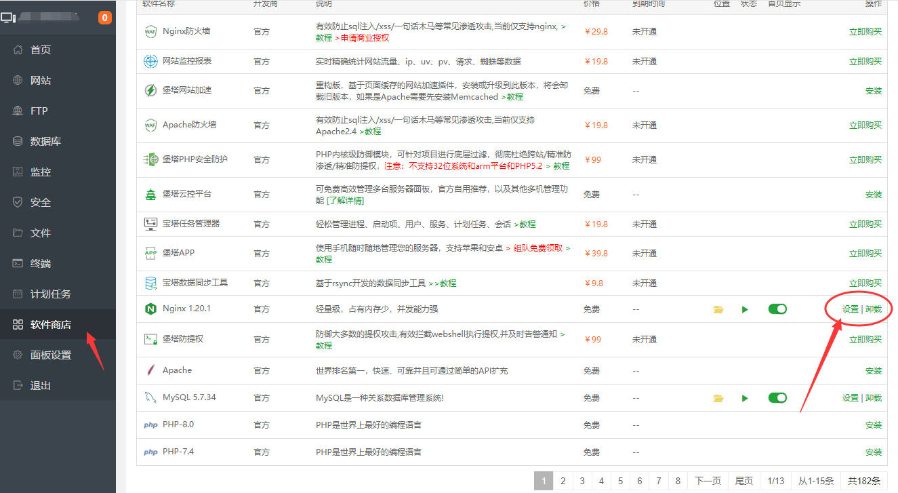
Task: Click the orange 0 notification badge
Action: (x=105, y=18)
